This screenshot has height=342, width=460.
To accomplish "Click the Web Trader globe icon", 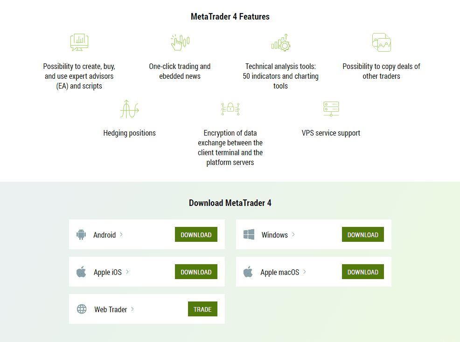I will click(82, 309).
